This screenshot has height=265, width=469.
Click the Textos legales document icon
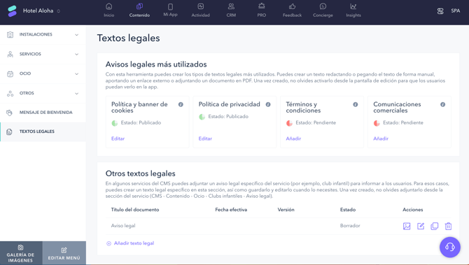click(10, 131)
